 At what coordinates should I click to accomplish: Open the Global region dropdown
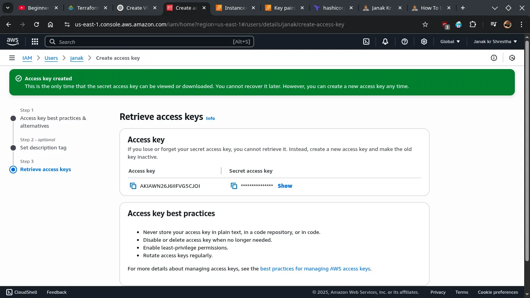click(x=449, y=42)
